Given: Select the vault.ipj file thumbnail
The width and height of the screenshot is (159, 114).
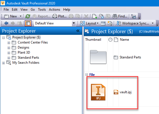Looking at the screenshot, I should coord(98,92).
